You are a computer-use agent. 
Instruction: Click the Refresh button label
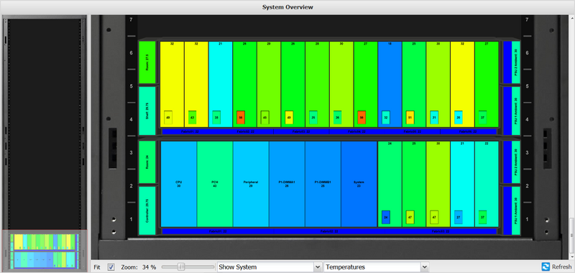[x=561, y=267]
